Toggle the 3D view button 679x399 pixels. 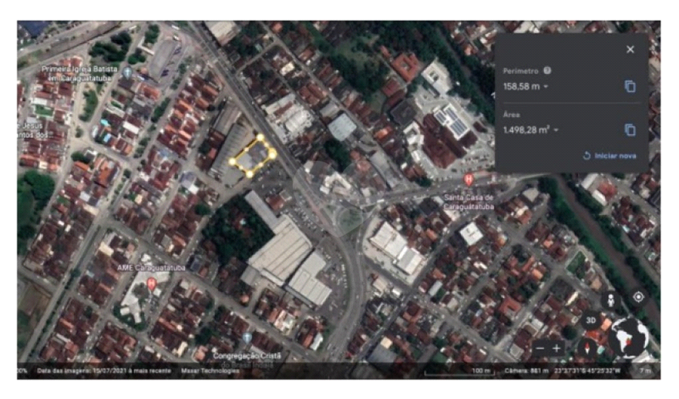tap(592, 320)
